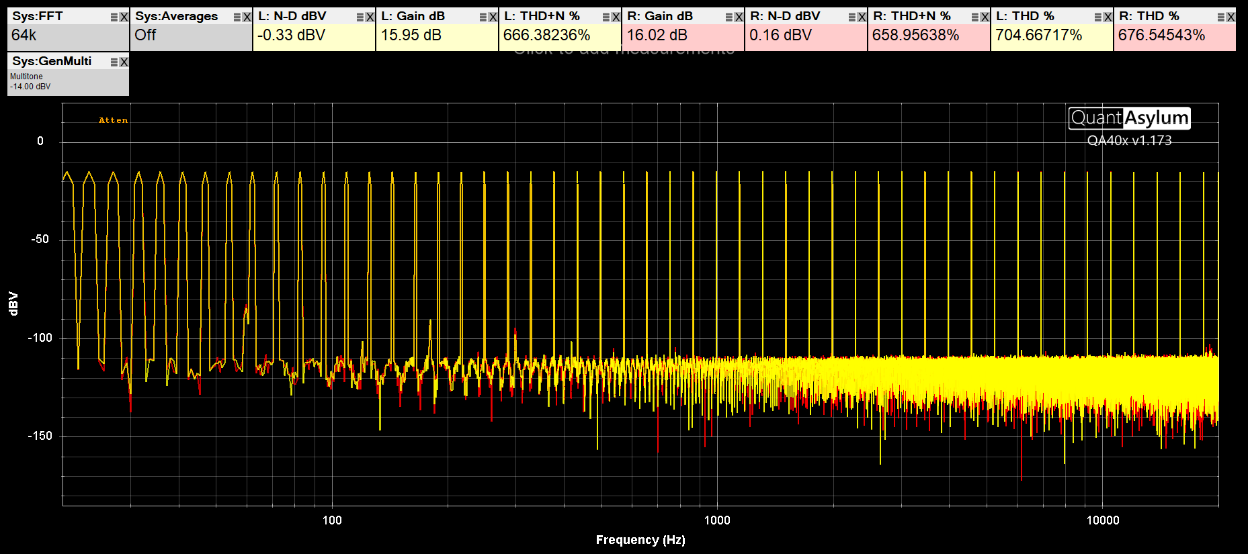The image size is (1248, 554).
Task: Click the 100 Hz X-axis tick label
Action: pos(332,520)
